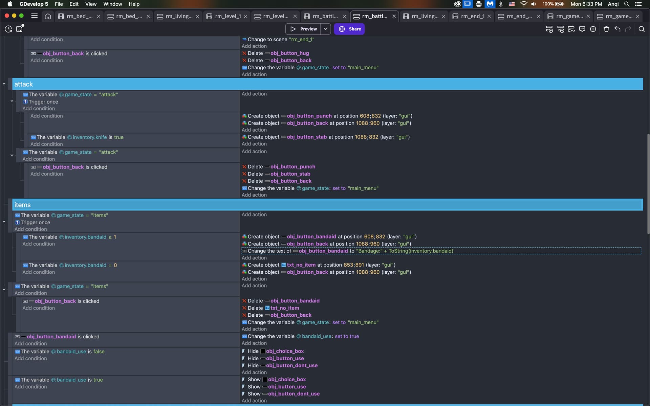Click the save project icon
Image resolution: width=650 pixels, height=406 pixels.
20,29
